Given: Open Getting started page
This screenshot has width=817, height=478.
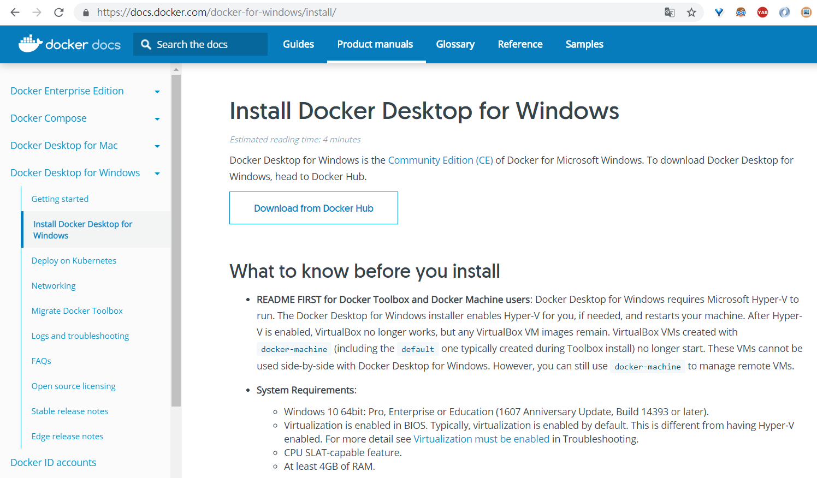Looking at the screenshot, I should pos(60,199).
